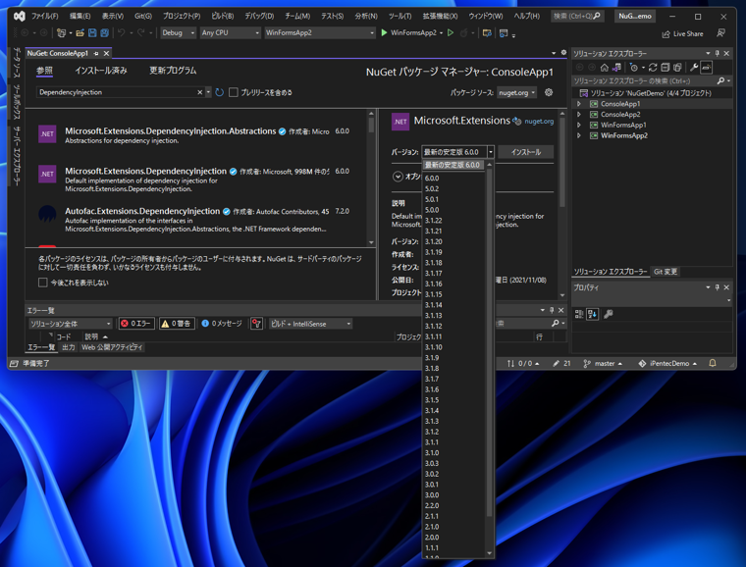The height and width of the screenshot is (567, 746).
Task: Switch to the Output tab
Action: tap(69, 347)
